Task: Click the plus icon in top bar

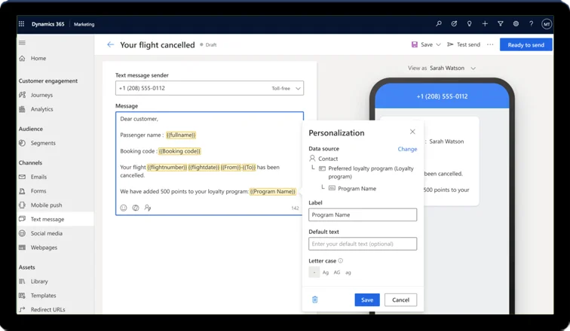Action: coord(485,24)
